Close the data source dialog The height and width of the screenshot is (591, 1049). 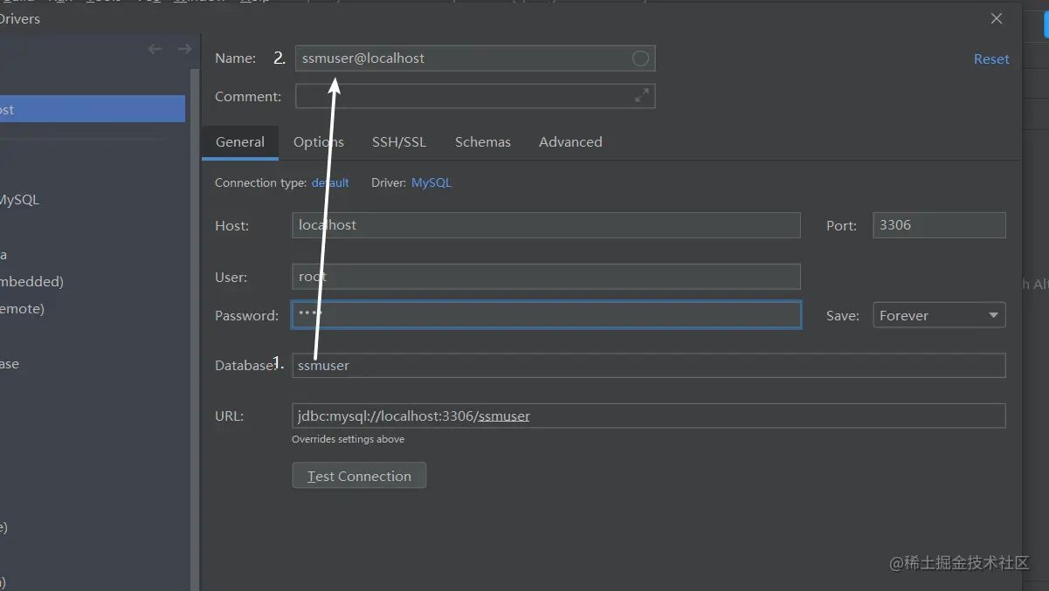click(x=997, y=18)
